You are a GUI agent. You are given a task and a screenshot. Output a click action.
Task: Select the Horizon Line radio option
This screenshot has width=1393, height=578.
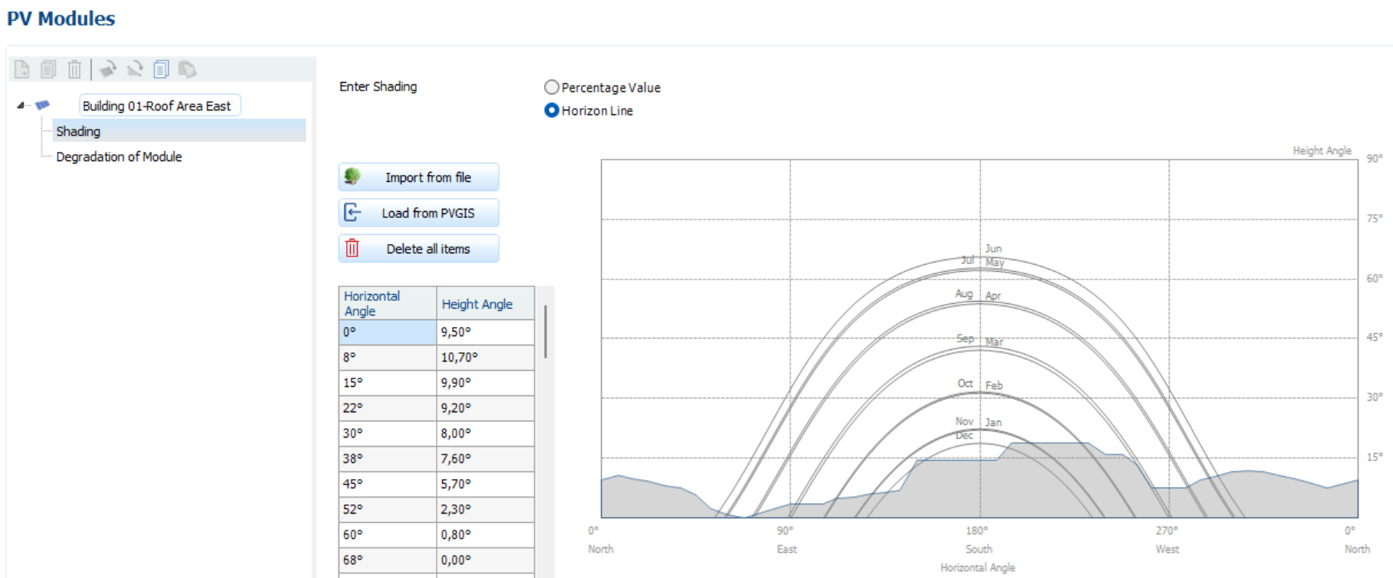point(552,111)
